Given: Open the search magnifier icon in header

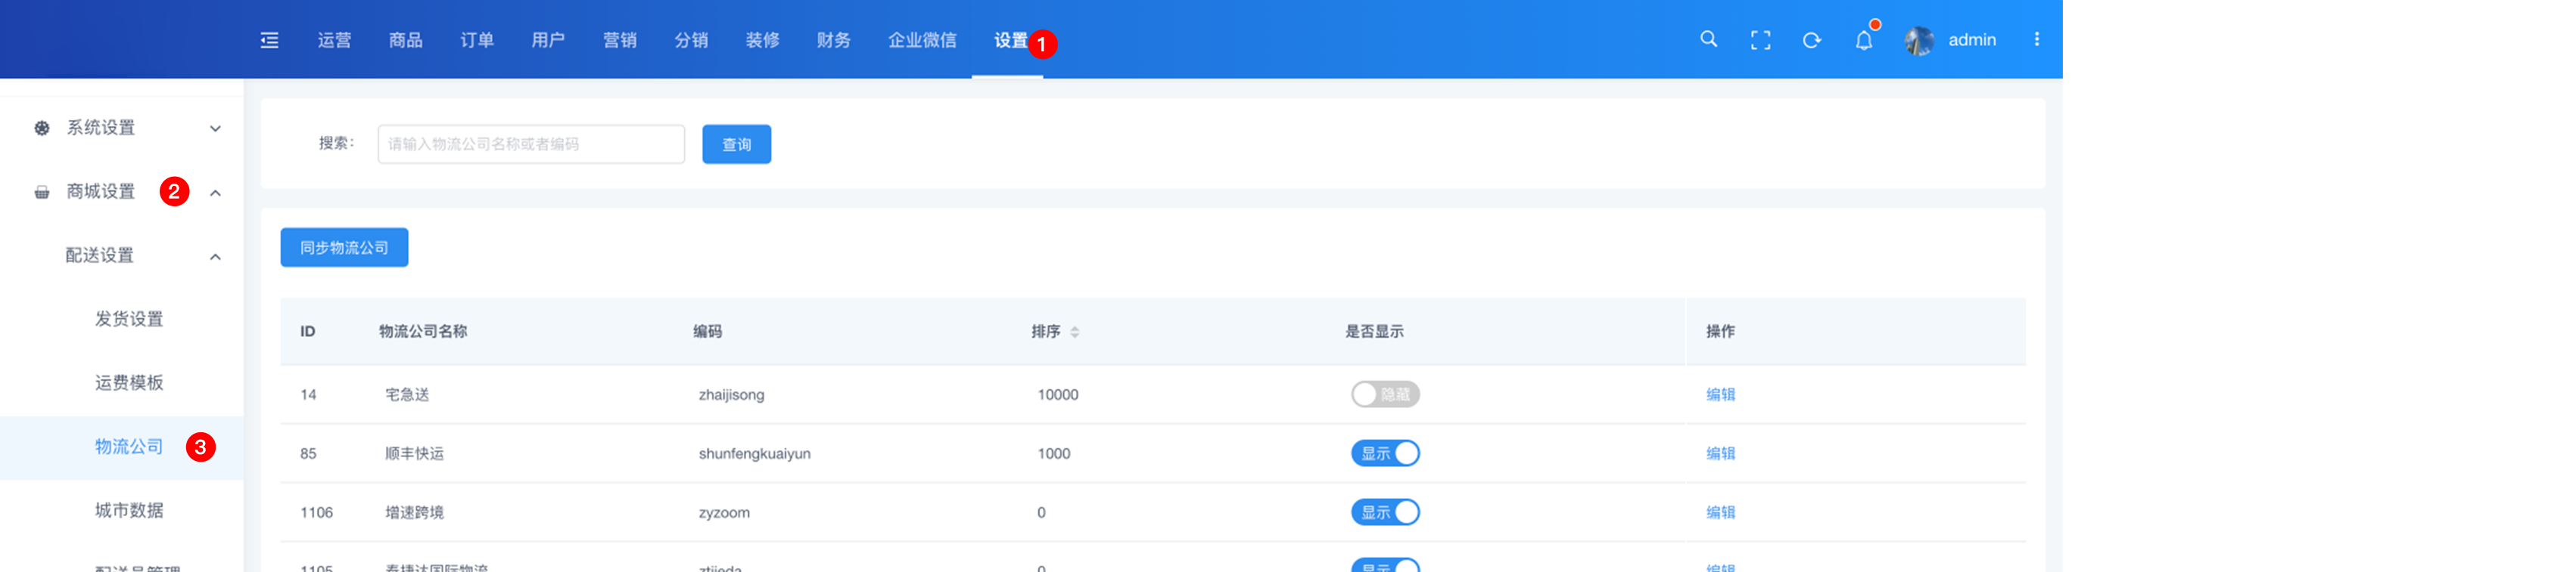Looking at the screenshot, I should point(1708,39).
